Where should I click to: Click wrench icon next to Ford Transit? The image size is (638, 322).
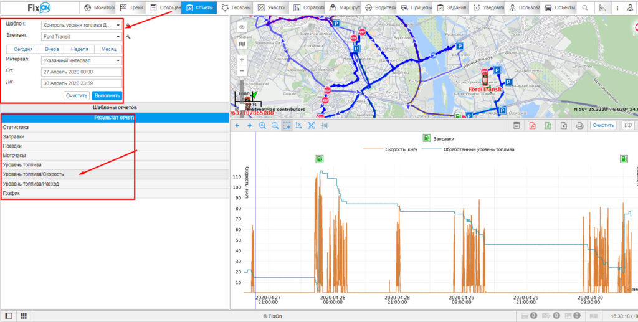(128, 37)
